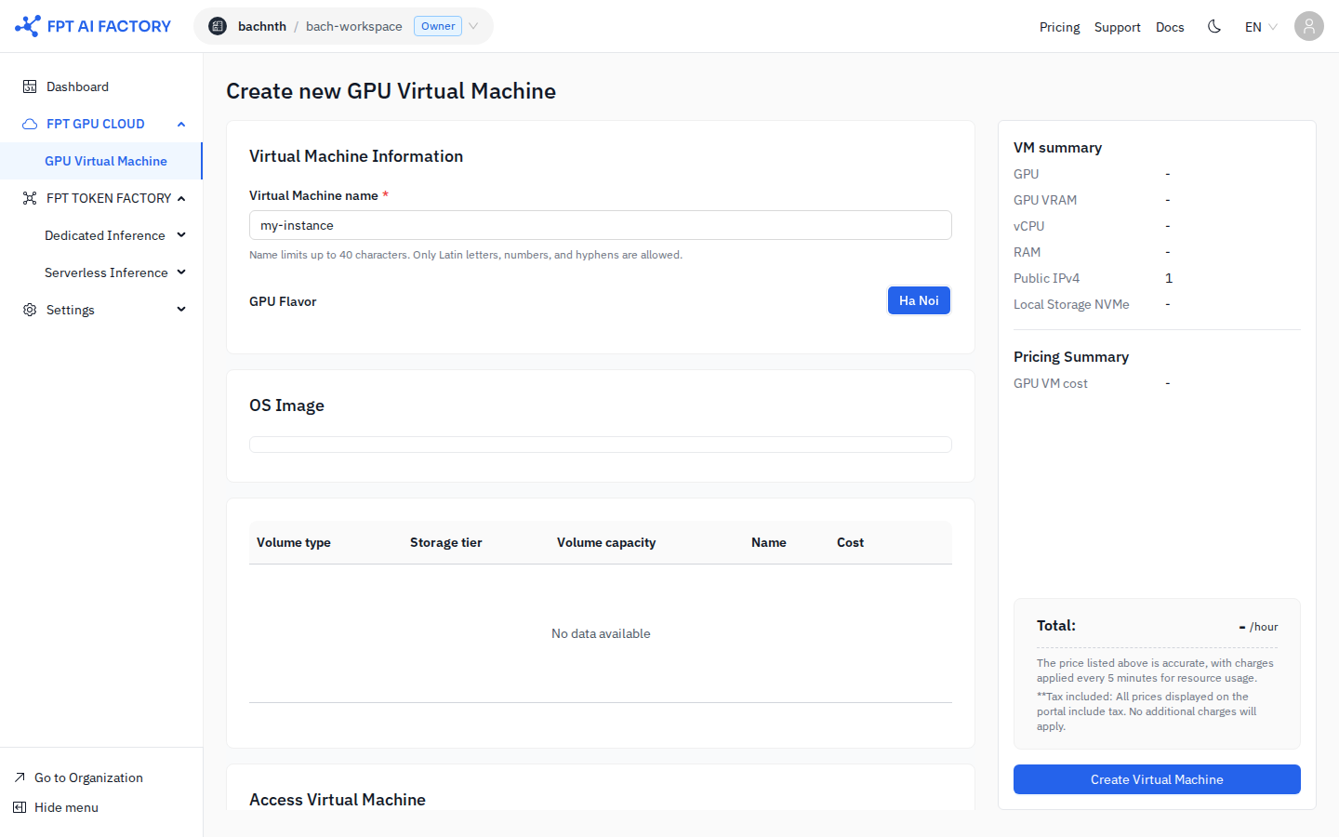Click Hide menu link
Screen dimensions: 1339x837
(66, 807)
